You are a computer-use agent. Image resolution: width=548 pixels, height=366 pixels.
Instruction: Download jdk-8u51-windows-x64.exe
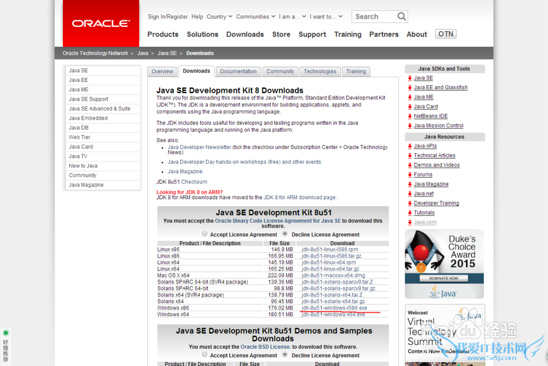point(333,315)
